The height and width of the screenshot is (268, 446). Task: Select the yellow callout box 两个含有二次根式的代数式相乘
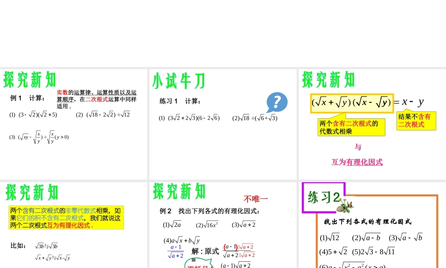(x=351, y=126)
